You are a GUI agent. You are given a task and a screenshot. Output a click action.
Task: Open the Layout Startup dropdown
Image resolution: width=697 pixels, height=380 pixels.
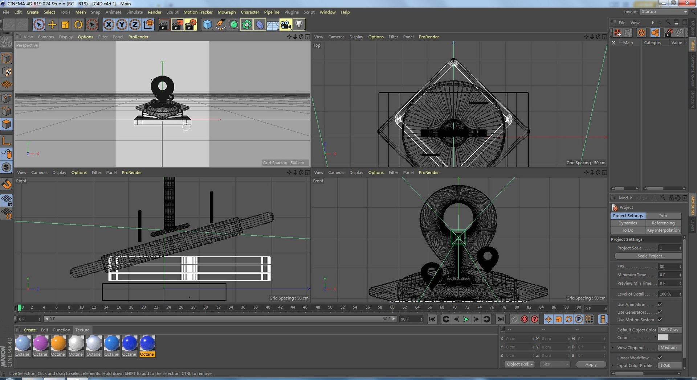coord(664,12)
